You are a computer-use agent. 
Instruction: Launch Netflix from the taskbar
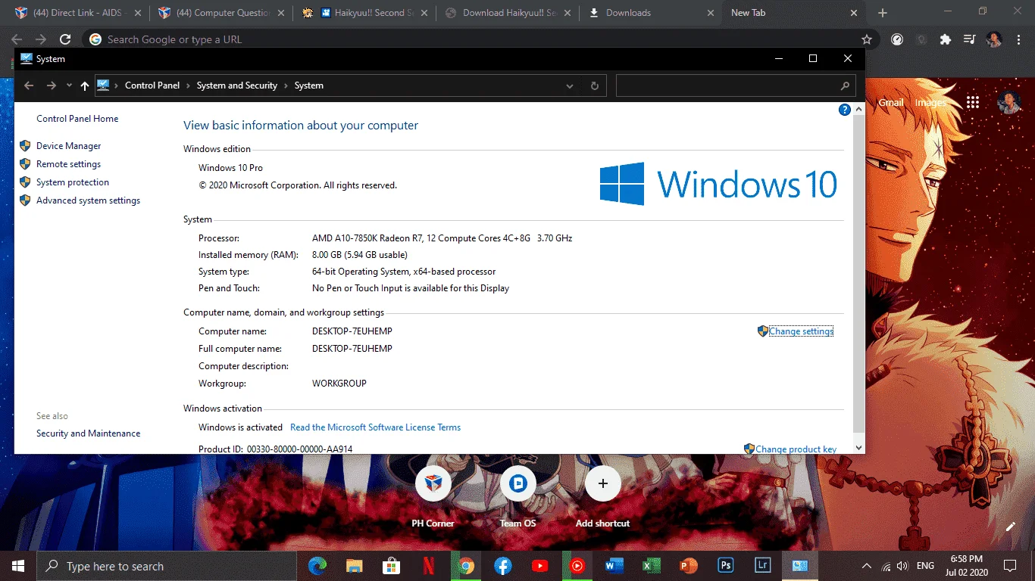coord(429,566)
